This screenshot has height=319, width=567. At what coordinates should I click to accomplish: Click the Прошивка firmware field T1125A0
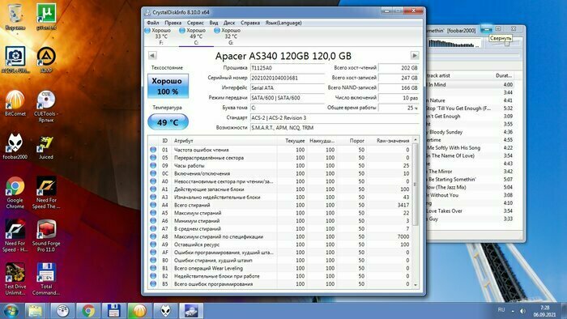pyautogui.click(x=288, y=68)
